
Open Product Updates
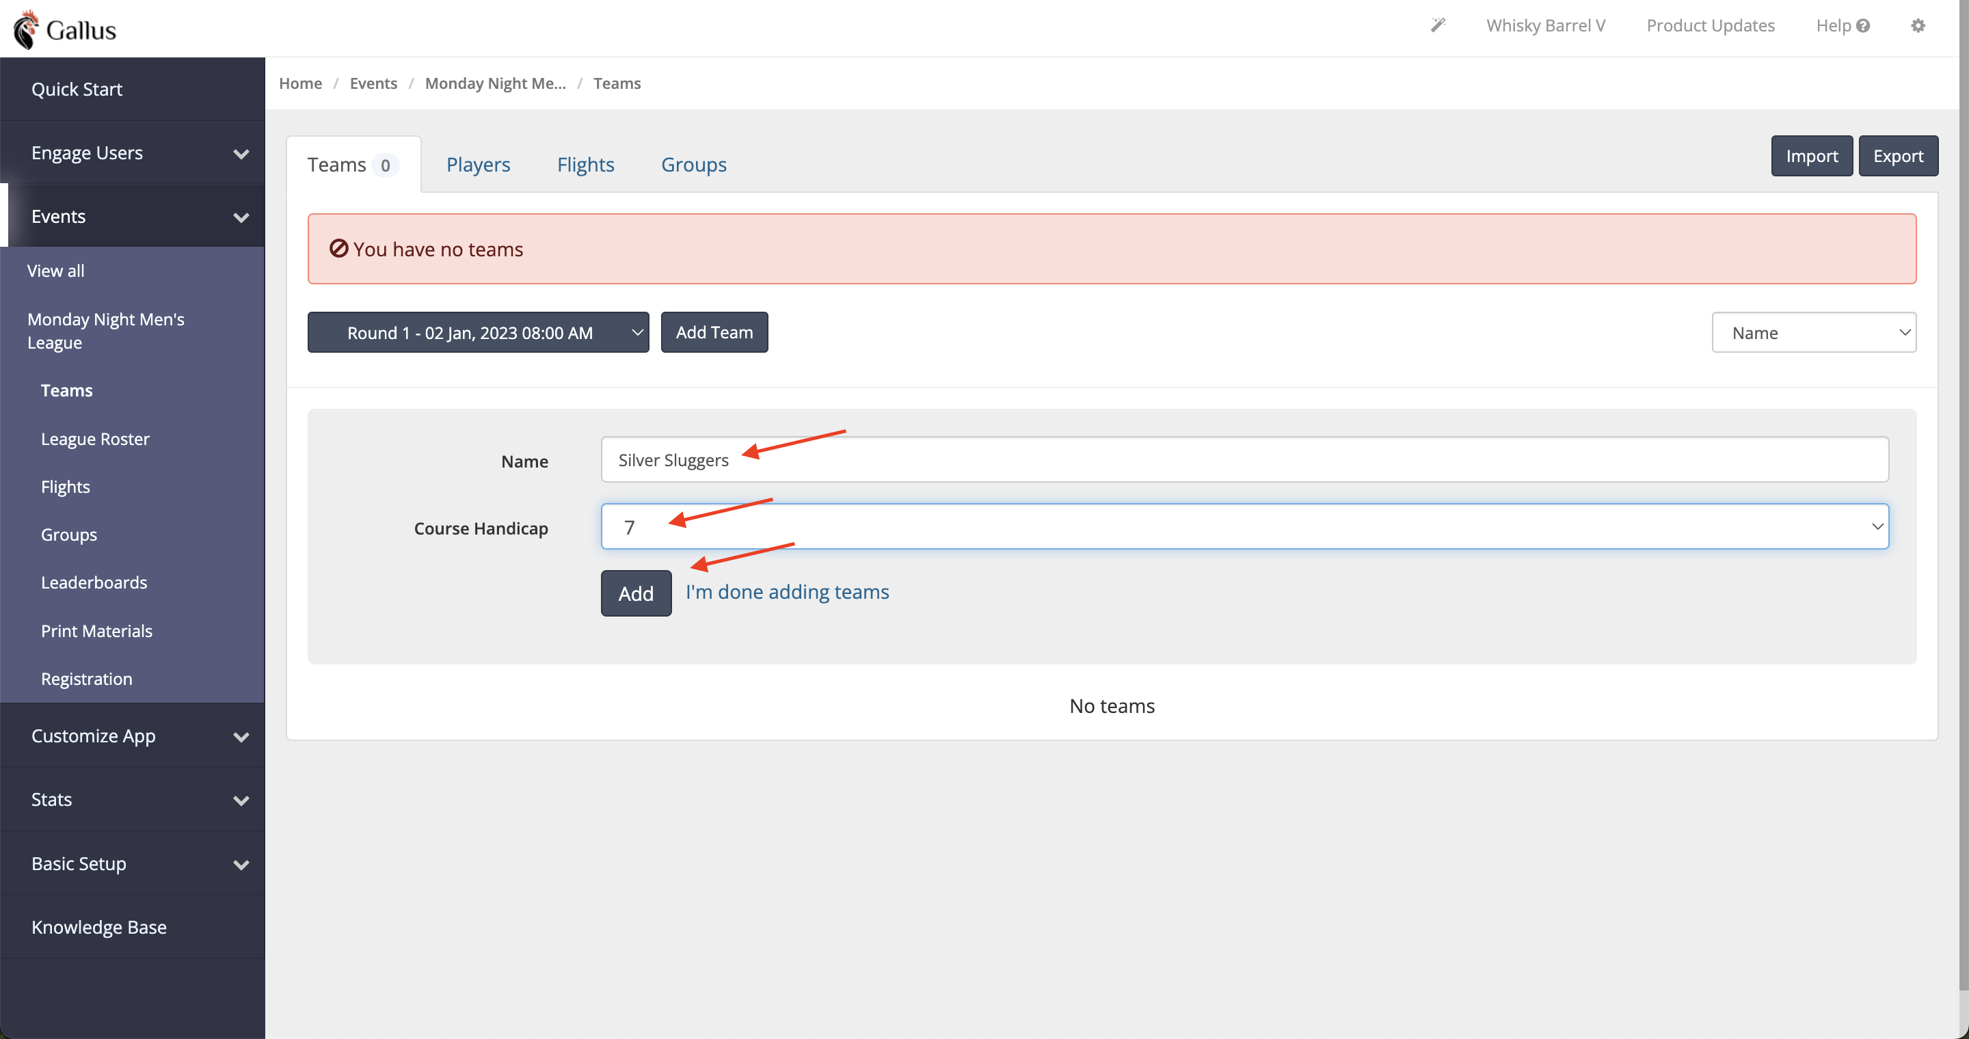[1710, 25]
